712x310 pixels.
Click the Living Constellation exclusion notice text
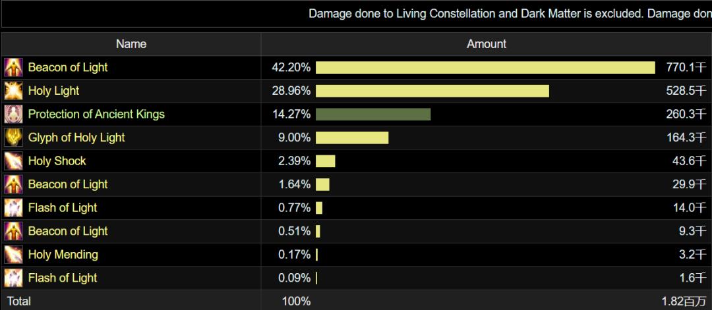(x=509, y=14)
